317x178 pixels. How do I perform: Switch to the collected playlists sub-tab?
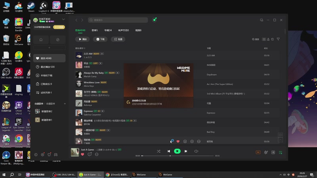(51, 104)
